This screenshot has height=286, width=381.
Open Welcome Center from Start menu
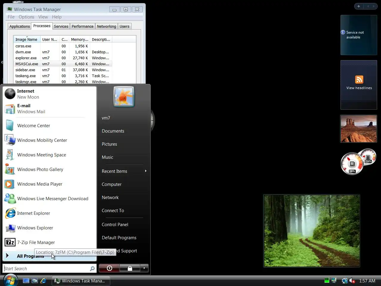click(50, 126)
